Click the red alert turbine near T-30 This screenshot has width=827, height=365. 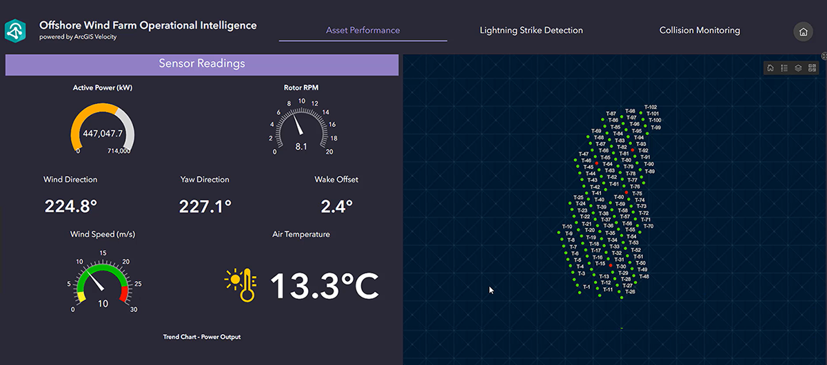pyautogui.click(x=611, y=265)
